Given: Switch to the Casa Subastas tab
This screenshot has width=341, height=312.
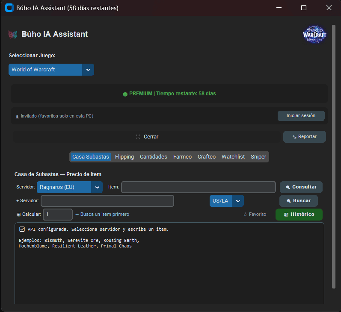Looking at the screenshot, I should pyautogui.click(x=91, y=157).
